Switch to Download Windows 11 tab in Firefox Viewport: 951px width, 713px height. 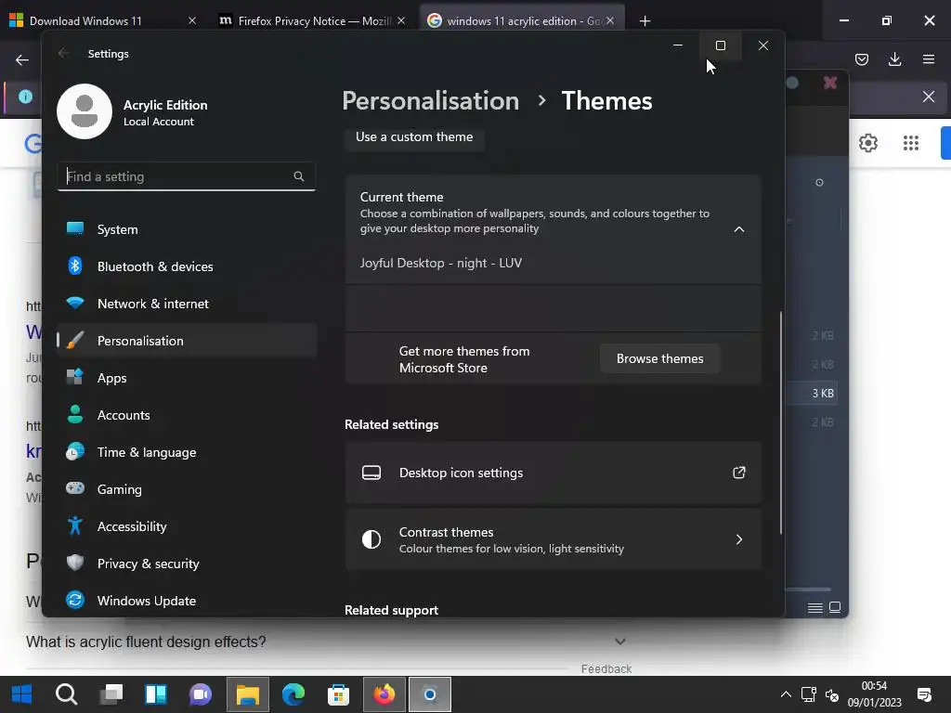103,20
